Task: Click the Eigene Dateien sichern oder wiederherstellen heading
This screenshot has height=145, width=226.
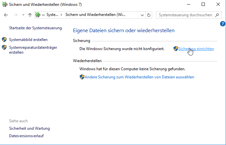Action: (x=124, y=31)
